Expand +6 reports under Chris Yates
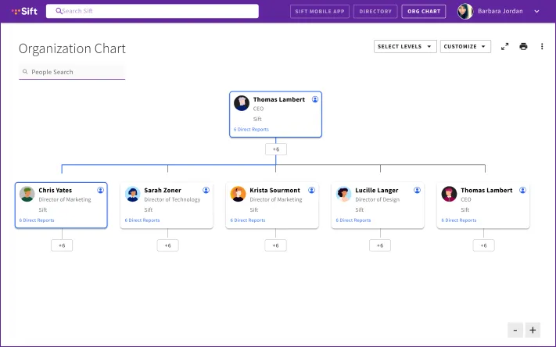 (x=62, y=245)
